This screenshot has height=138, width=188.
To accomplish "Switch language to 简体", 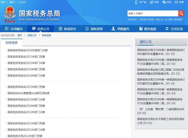I will tap(3, 2).
